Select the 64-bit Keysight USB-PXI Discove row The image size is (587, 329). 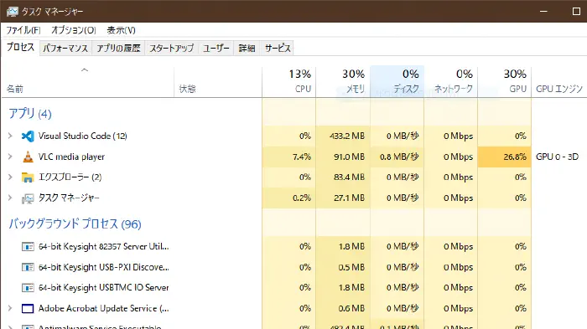(x=104, y=267)
